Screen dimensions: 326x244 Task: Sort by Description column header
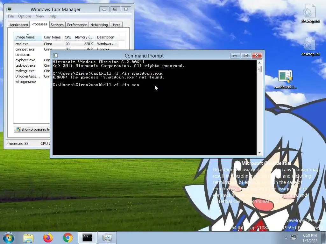tap(107, 37)
